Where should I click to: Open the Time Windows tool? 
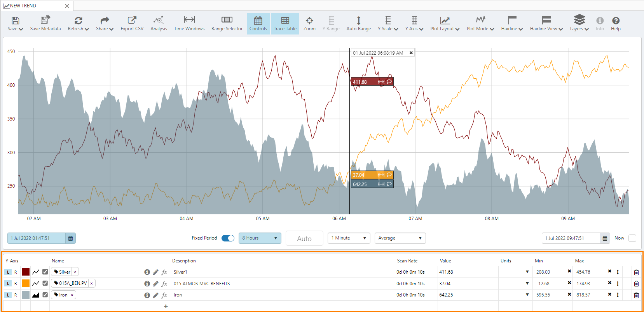coord(189,24)
